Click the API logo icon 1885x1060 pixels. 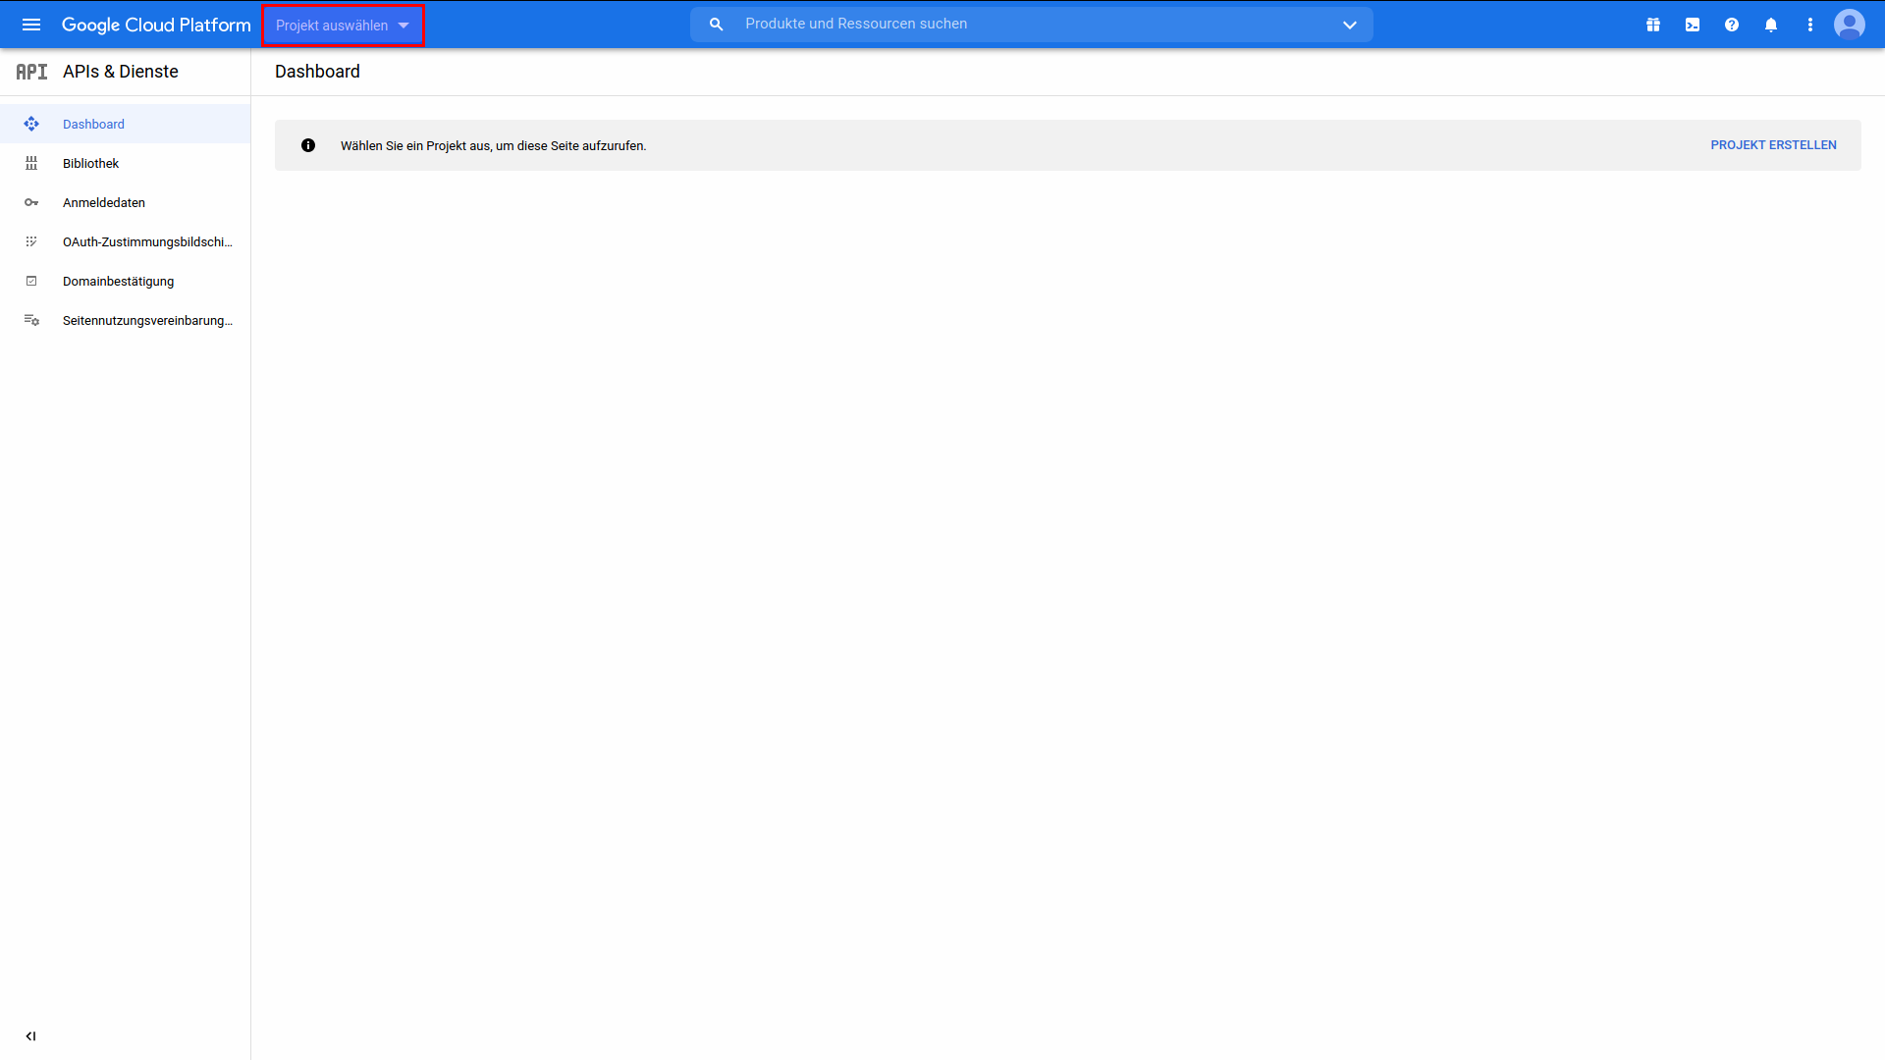click(x=31, y=72)
